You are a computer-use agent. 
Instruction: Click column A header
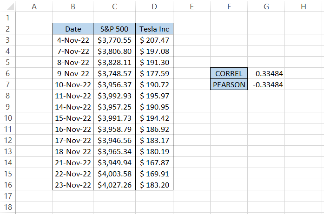point(33,6)
